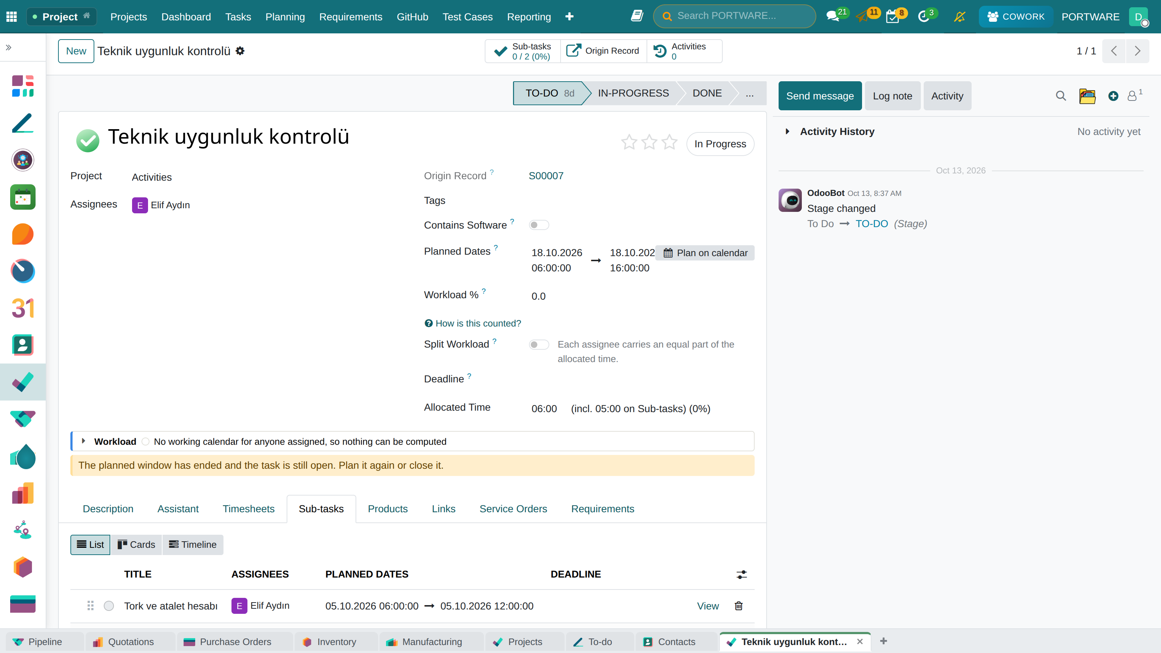
Task: Switch to the Timesheets tab
Action: pos(248,509)
